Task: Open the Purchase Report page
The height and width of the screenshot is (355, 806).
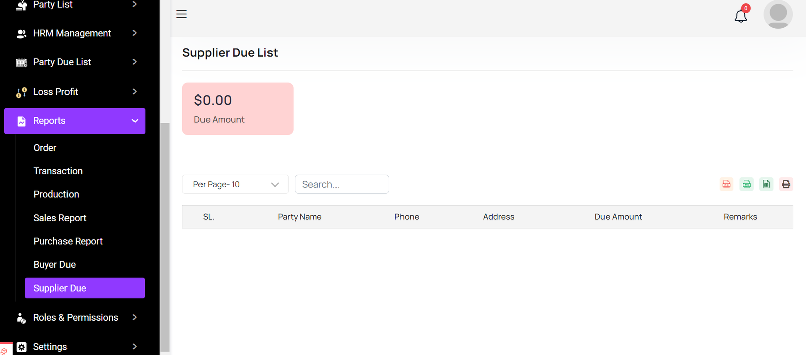Action: pyautogui.click(x=68, y=241)
